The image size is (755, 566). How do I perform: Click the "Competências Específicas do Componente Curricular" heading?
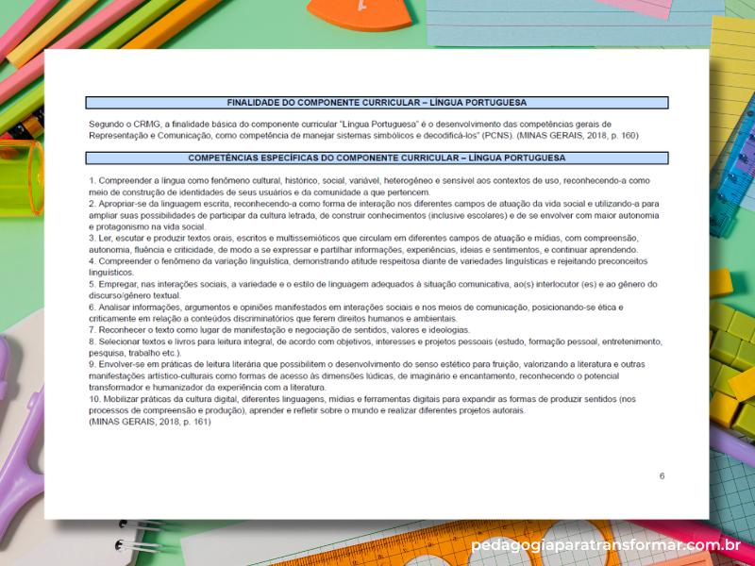377,158
